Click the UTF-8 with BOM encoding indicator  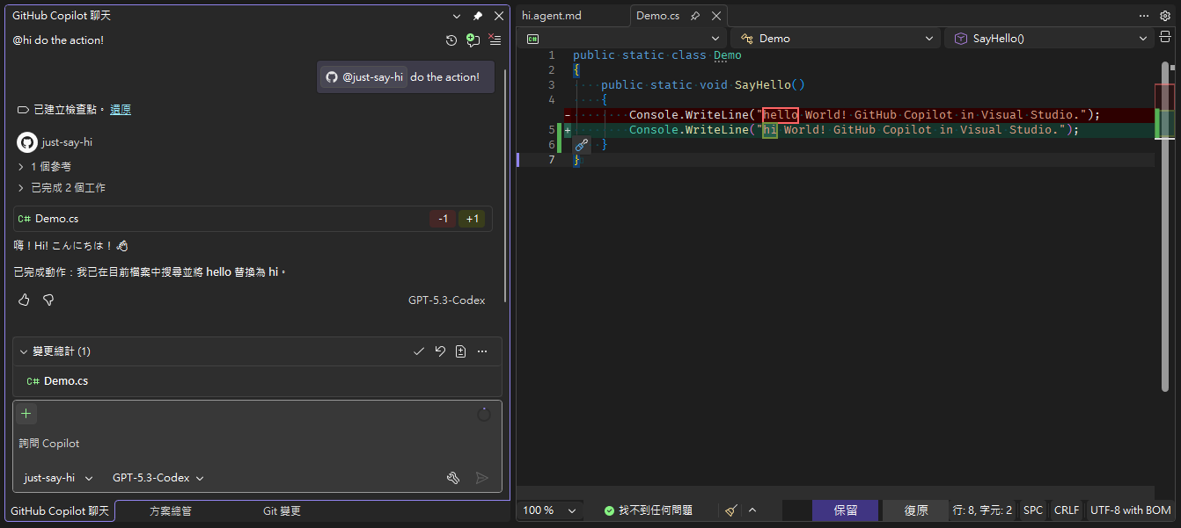coord(1131,510)
